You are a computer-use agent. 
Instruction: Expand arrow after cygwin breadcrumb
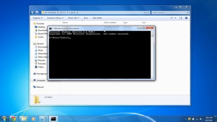point(77,13)
